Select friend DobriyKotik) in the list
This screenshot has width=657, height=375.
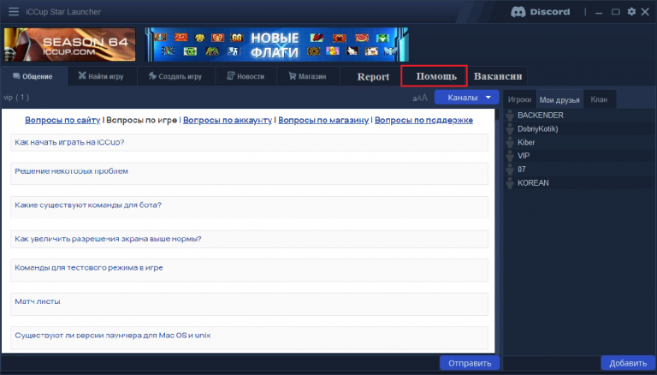(580, 128)
